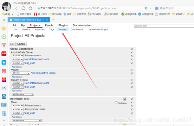Toggle the Exclusive checkbox for Read
This screenshot has width=194, height=126.
[116, 103]
